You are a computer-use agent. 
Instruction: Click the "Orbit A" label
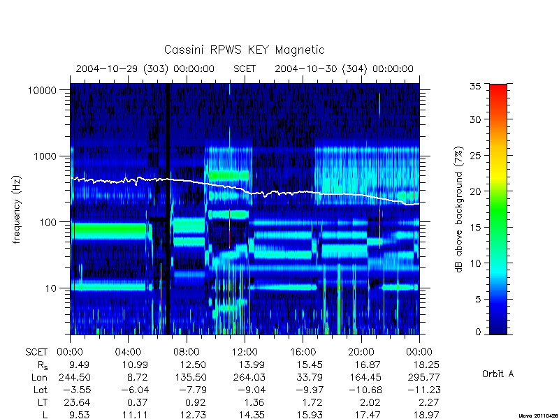click(498, 374)
